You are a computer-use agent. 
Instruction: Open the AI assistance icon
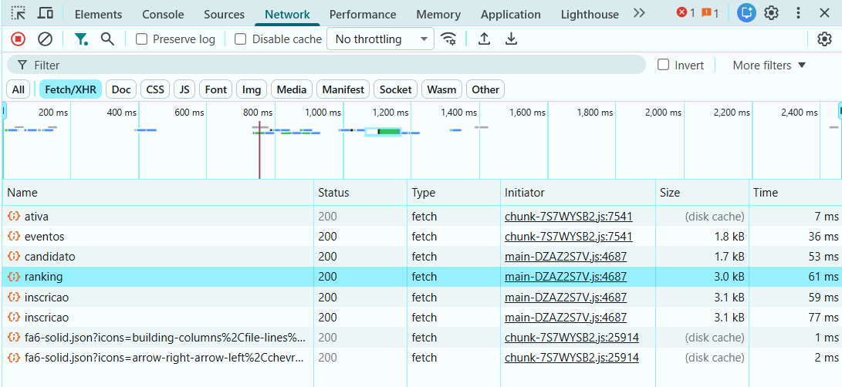[746, 13]
